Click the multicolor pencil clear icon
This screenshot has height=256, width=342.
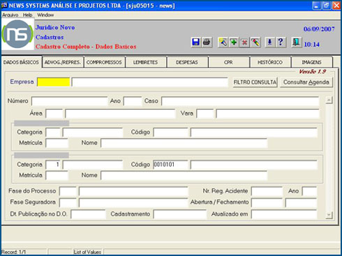(255, 42)
